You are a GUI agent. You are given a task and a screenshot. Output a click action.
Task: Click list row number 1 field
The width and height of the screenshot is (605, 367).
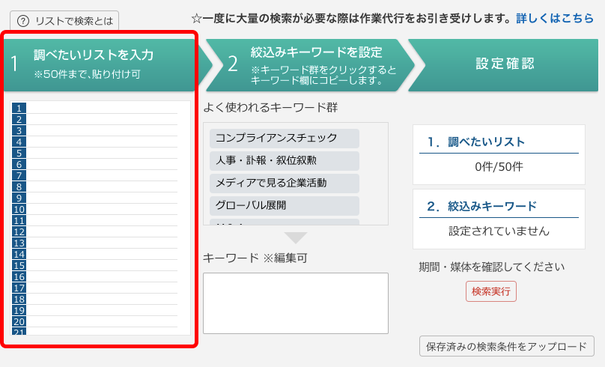tap(103, 108)
